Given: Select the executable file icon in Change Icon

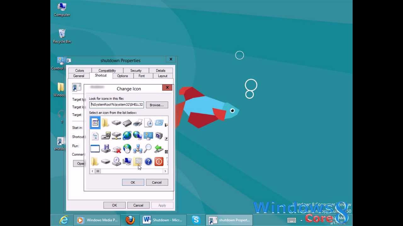Looking at the screenshot, I should coord(95,123).
